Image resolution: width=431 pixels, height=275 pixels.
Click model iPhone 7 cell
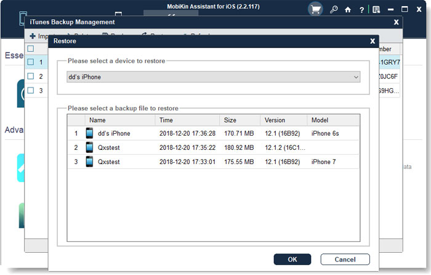pyautogui.click(x=323, y=162)
